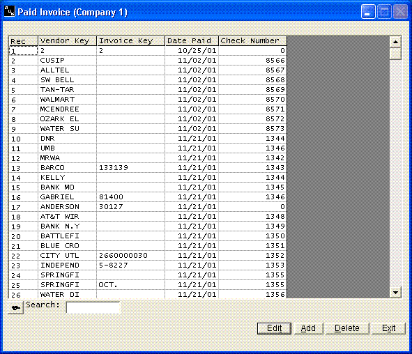
Task: Click the Add button
Action: click(x=308, y=328)
